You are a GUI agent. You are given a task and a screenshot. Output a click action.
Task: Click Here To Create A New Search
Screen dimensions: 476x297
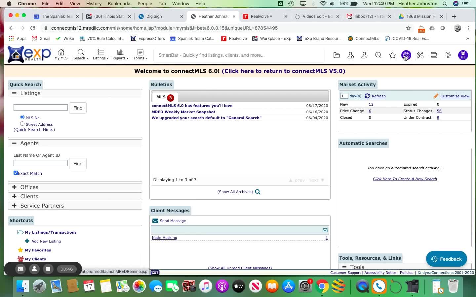[x=405, y=179]
